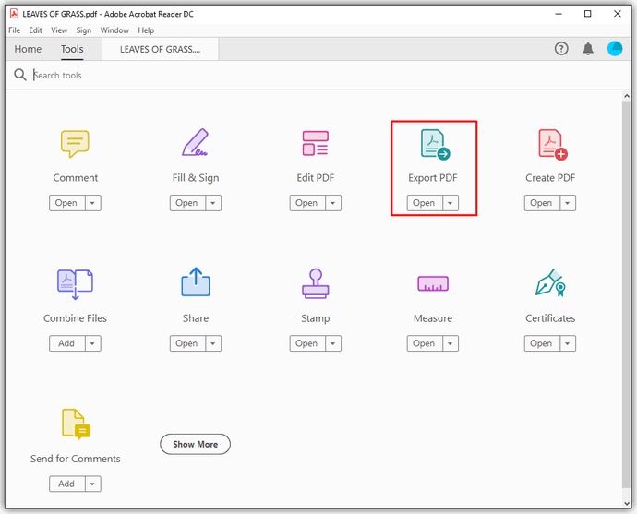Click Add under Send for Comments
Image resolution: width=637 pixels, height=514 pixels.
pos(67,484)
